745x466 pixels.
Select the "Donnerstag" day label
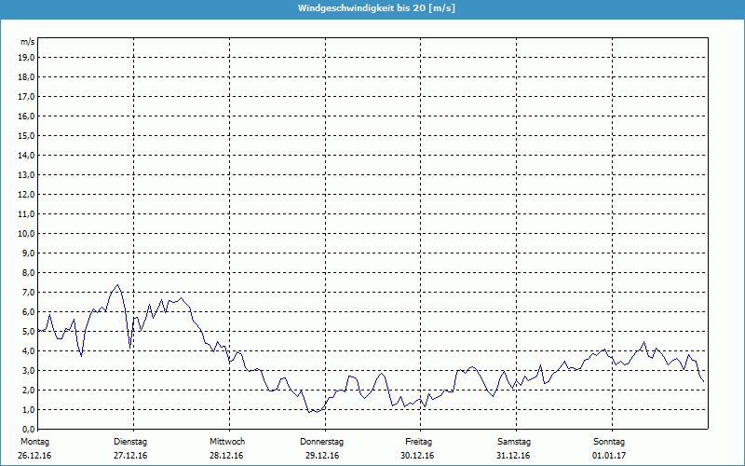[x=322, y=441]
